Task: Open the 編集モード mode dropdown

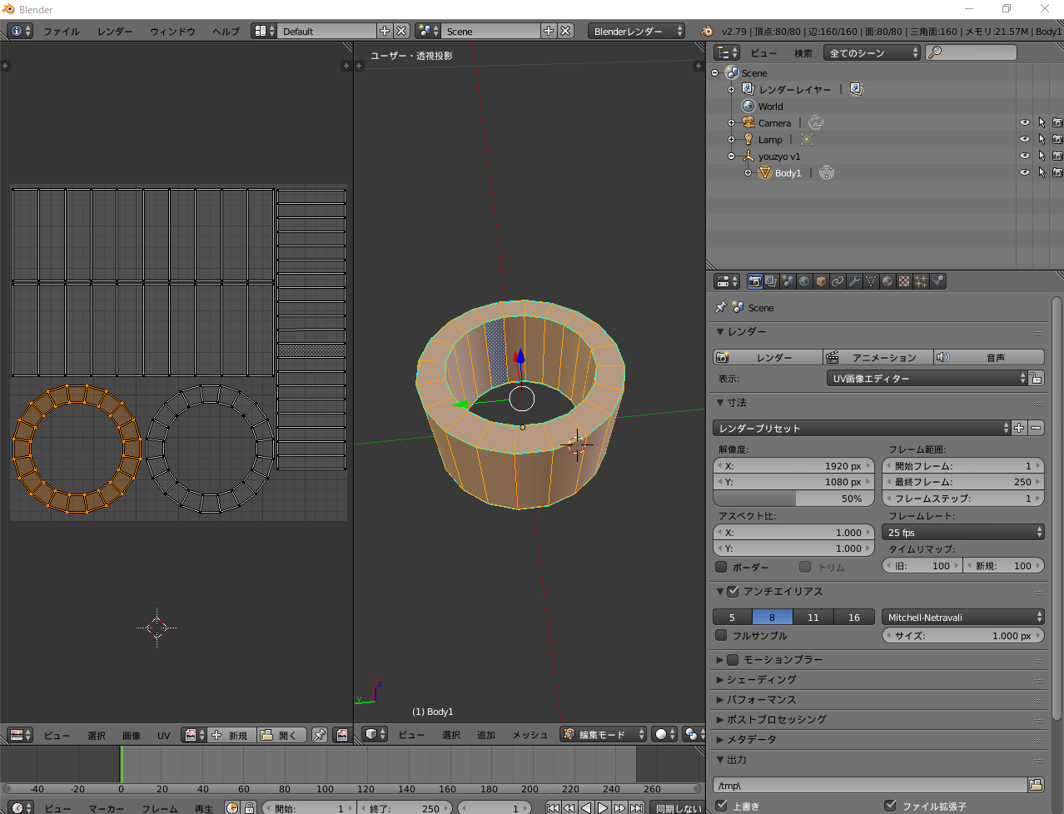Action: pos(604,734)
